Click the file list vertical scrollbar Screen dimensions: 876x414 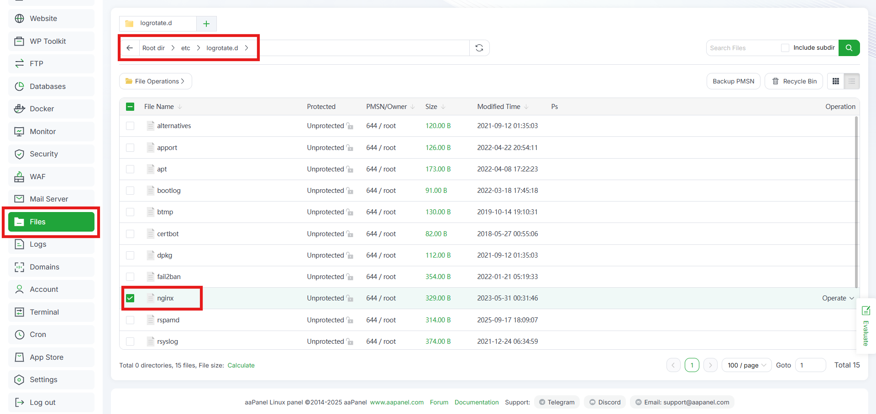(856, 202)
